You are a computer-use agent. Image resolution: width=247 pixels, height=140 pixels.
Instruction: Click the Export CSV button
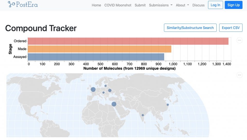coord(231,28)
